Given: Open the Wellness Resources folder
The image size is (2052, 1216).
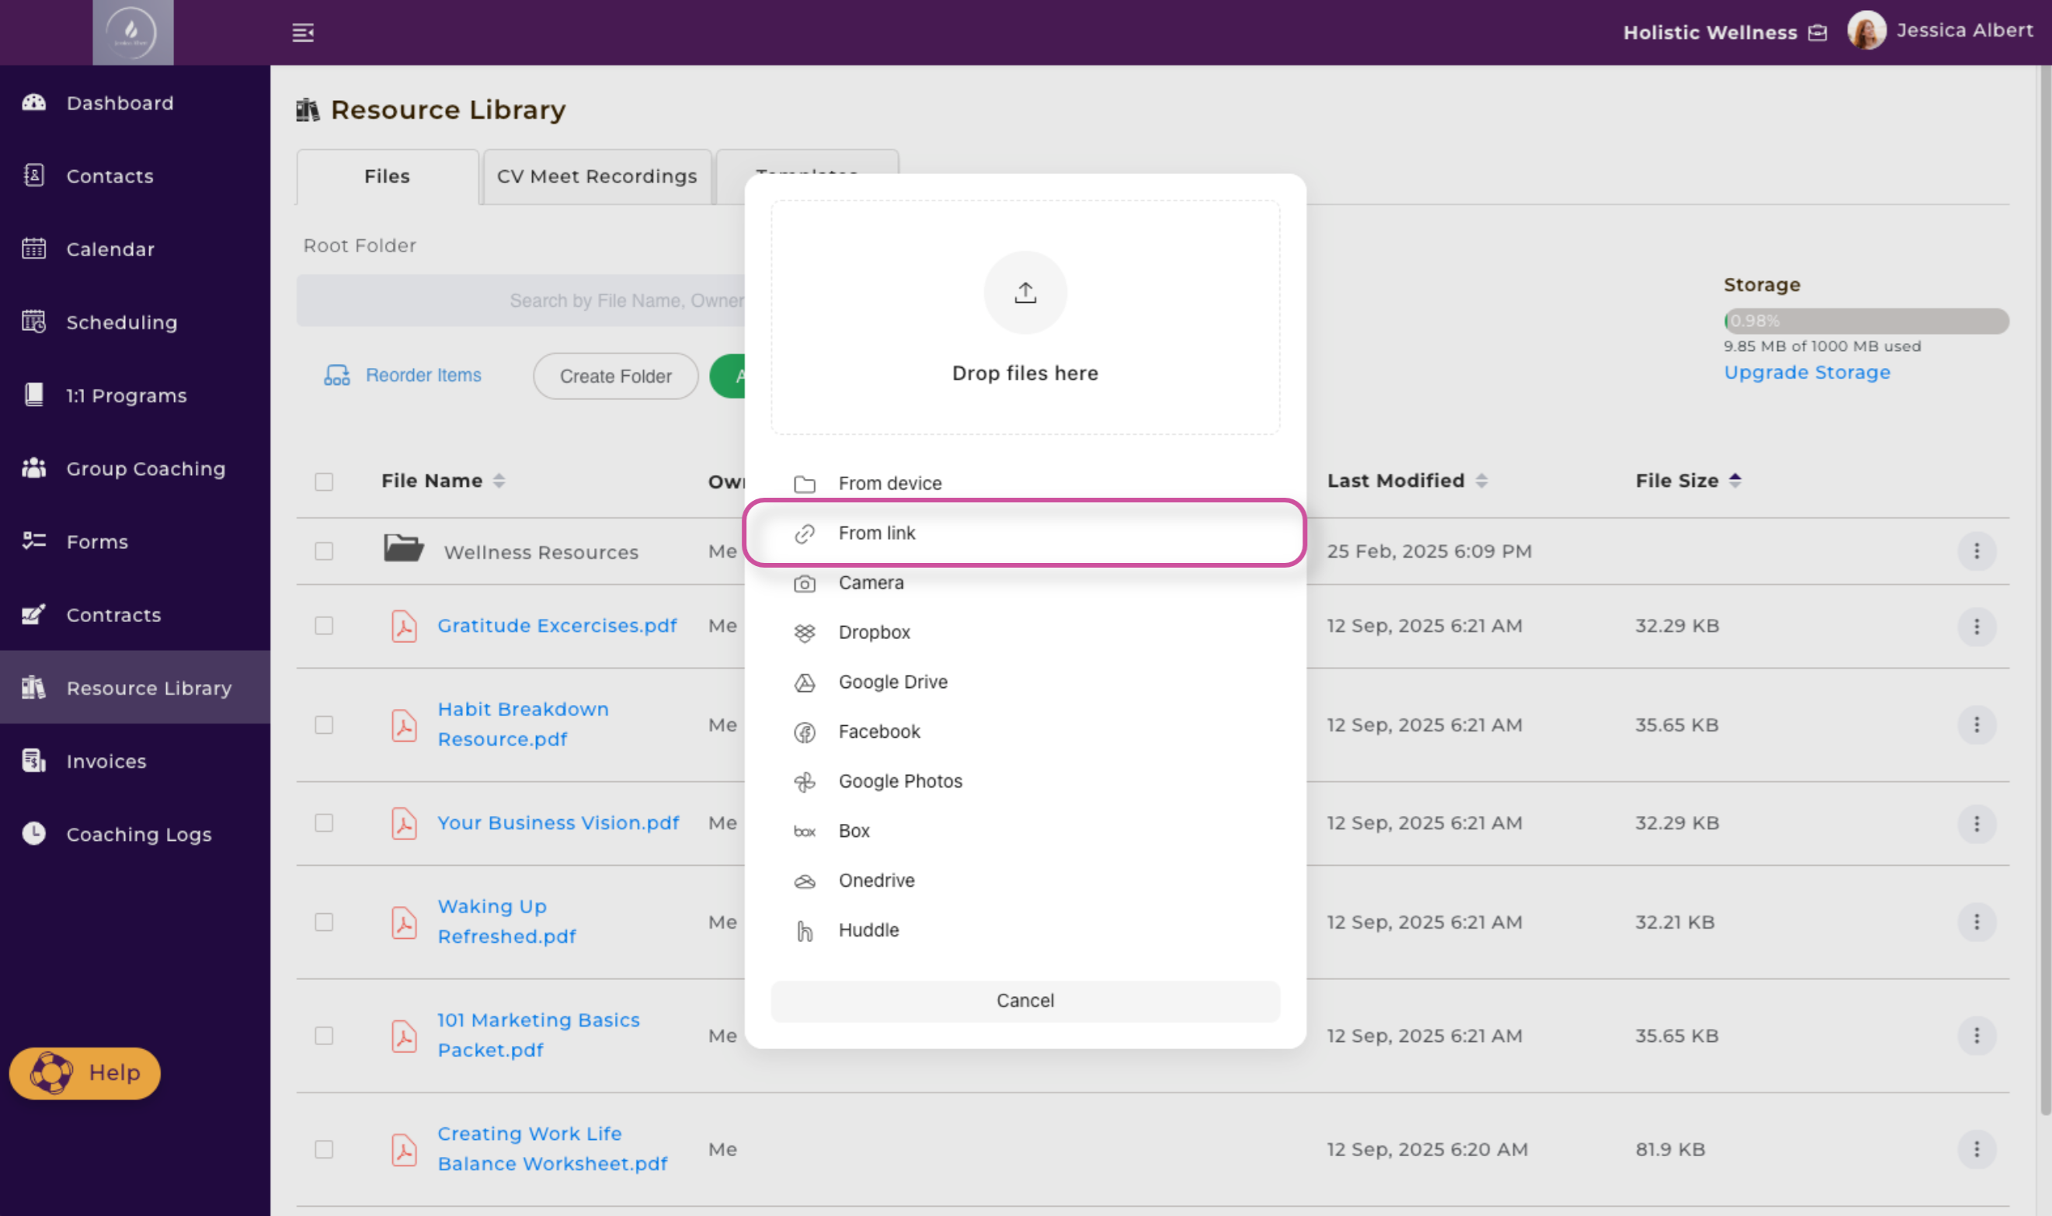Looking at the screenshot, I should coord(540,551).
